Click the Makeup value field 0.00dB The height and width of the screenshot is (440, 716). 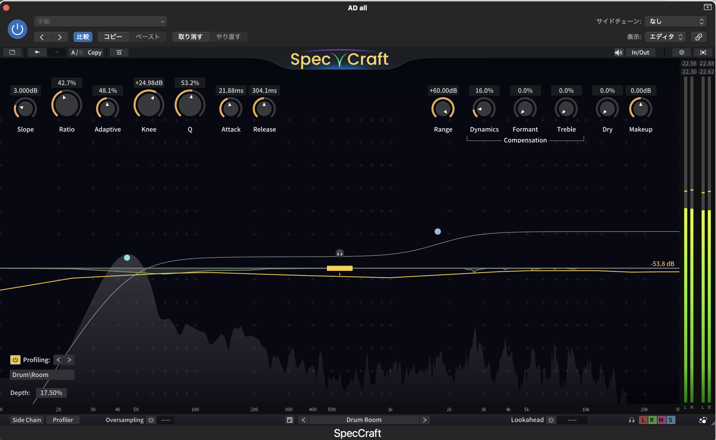click(641, 90)
